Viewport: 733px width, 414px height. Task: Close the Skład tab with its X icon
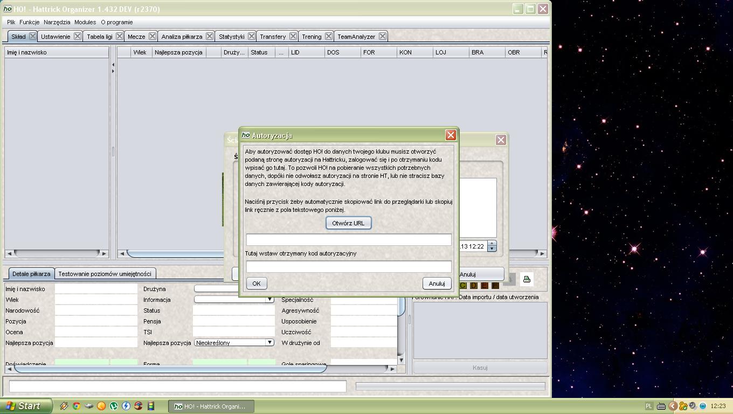(x=33, y=36)
